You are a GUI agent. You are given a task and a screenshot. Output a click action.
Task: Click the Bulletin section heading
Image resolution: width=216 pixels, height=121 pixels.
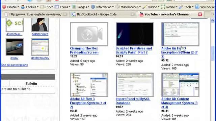point(31,84)
